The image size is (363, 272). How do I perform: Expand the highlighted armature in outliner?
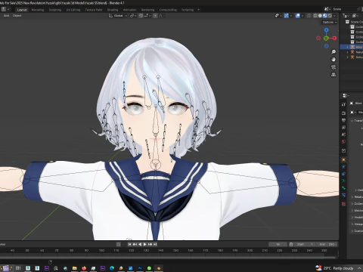point(347,47)
